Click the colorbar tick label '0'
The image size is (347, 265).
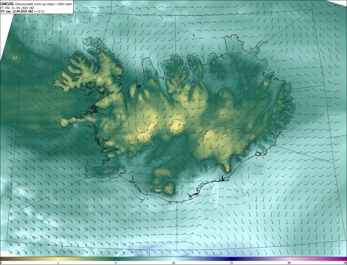click(1, 263)
